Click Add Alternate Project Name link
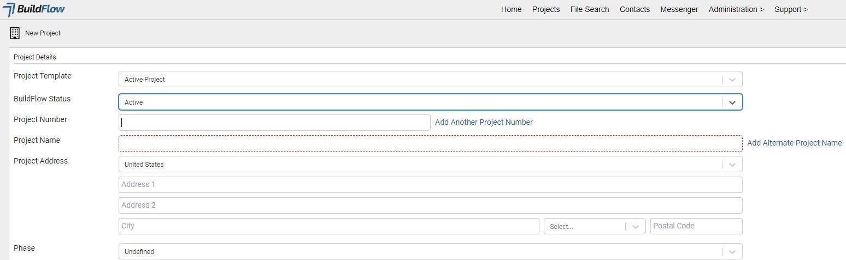The image size is (846, 260). pyautogui.click(x=794, y=143)
